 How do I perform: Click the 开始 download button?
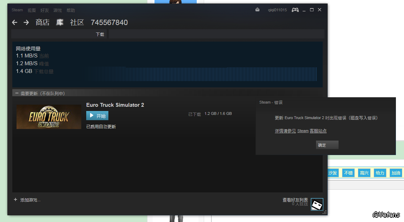tap(97, 116)
